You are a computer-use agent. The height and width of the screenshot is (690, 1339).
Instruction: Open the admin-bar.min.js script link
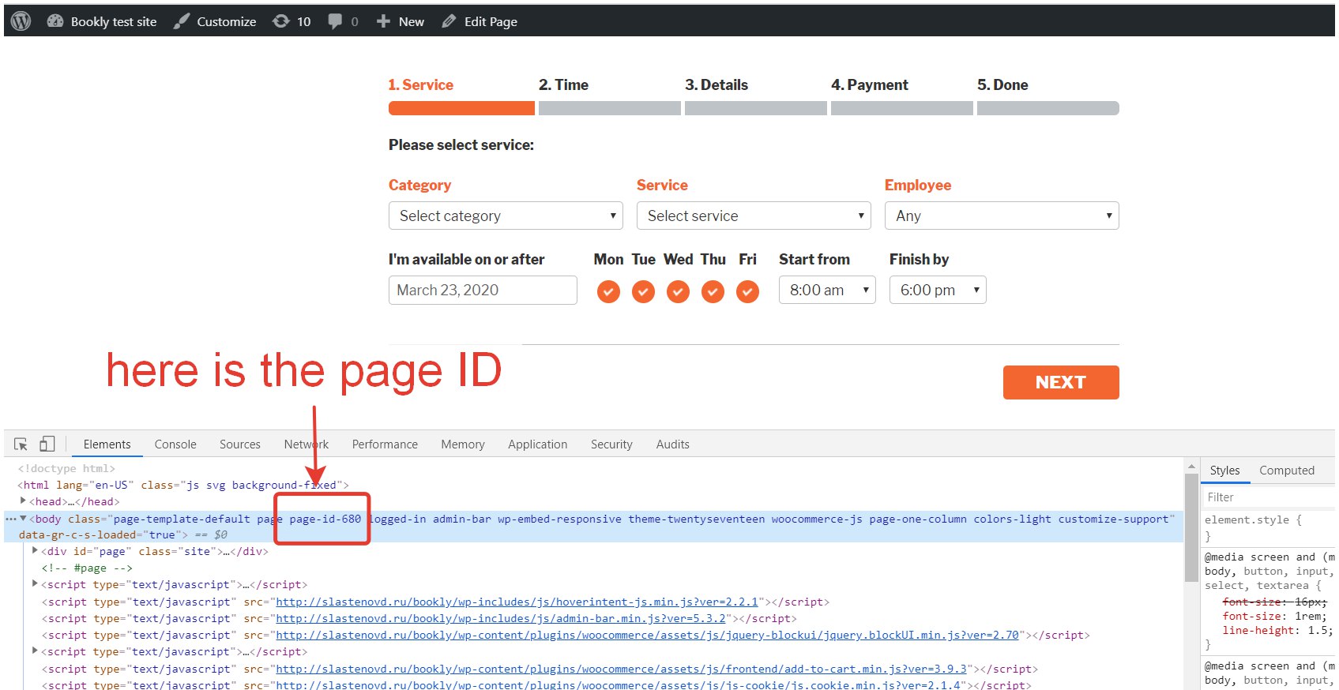point(501,618)
